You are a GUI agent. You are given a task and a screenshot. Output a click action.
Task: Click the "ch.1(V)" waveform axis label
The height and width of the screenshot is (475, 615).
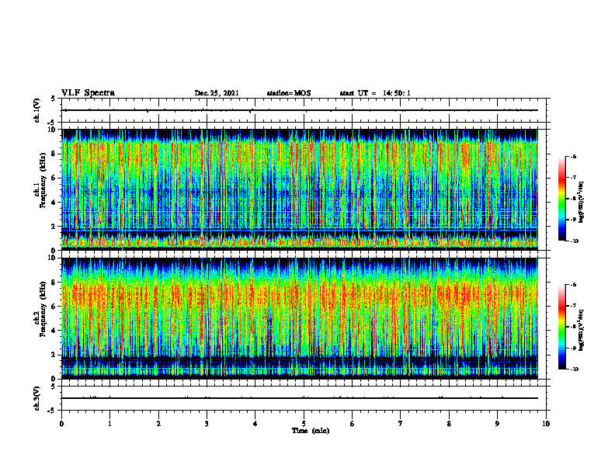[36, 110]
